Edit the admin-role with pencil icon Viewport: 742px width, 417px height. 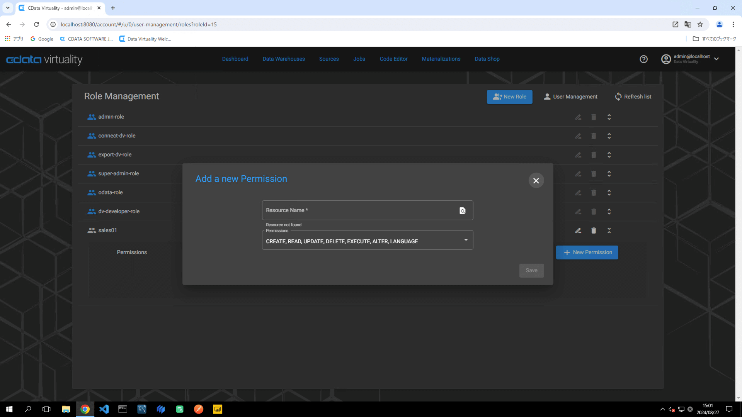tap(578, 117)
